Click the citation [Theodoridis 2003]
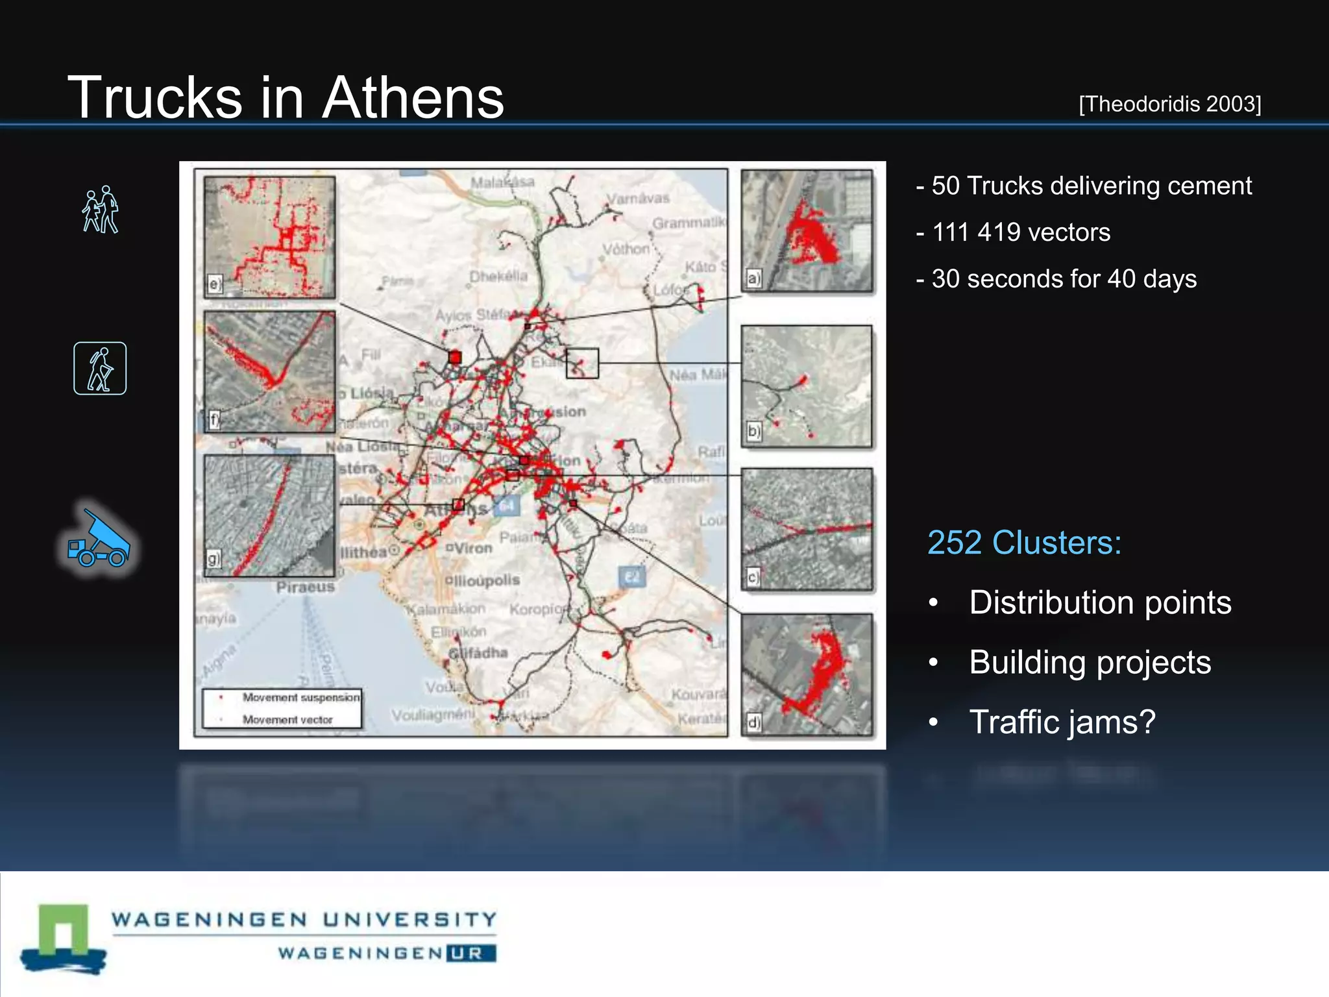Screen dimensions: 1329x997 [1170, 104]
